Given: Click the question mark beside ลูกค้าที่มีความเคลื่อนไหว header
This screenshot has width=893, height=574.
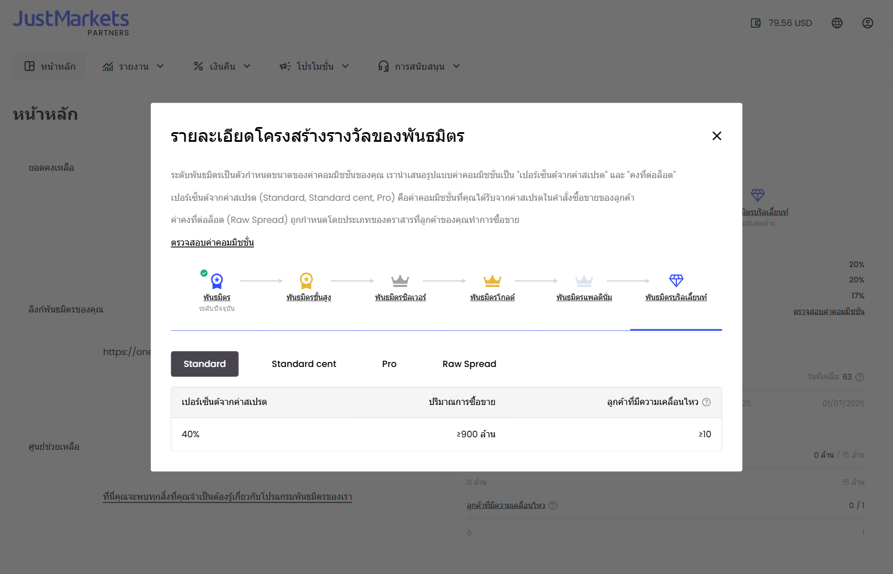Looking at the screenshot, I should pos(706,402).
